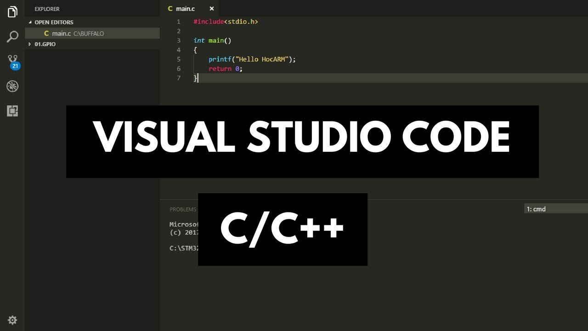Select the main.c editor tab
This screenshot has height=331, width=588.
190,9
